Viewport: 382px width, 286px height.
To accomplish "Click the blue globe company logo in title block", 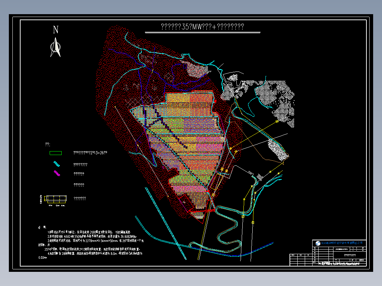I will [318, 243].
